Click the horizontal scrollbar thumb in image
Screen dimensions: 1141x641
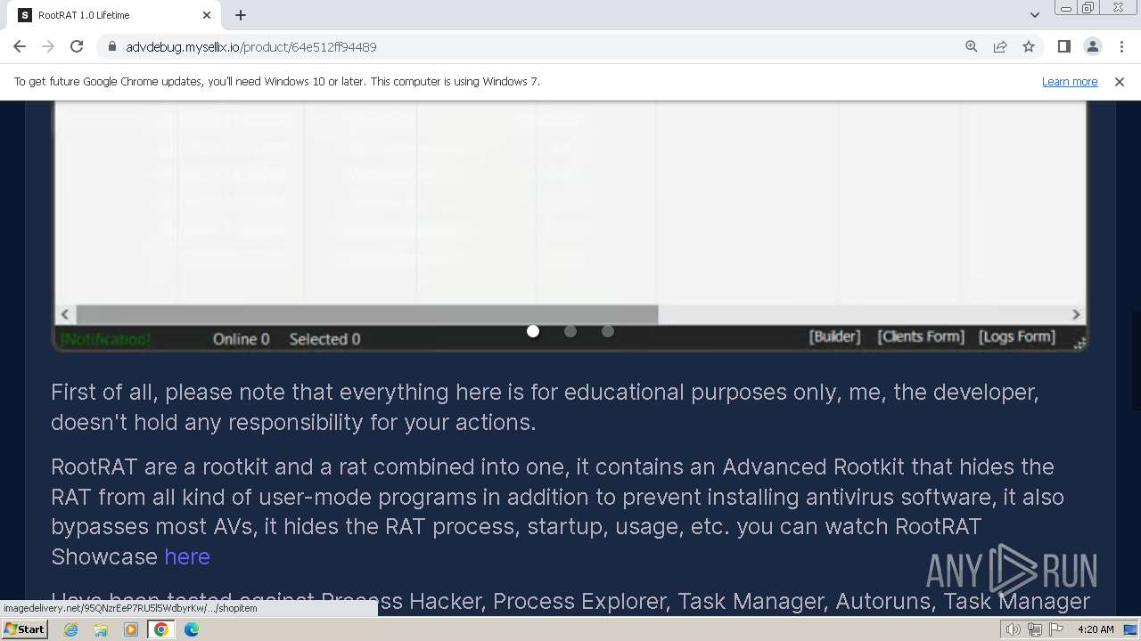[366, 314]
